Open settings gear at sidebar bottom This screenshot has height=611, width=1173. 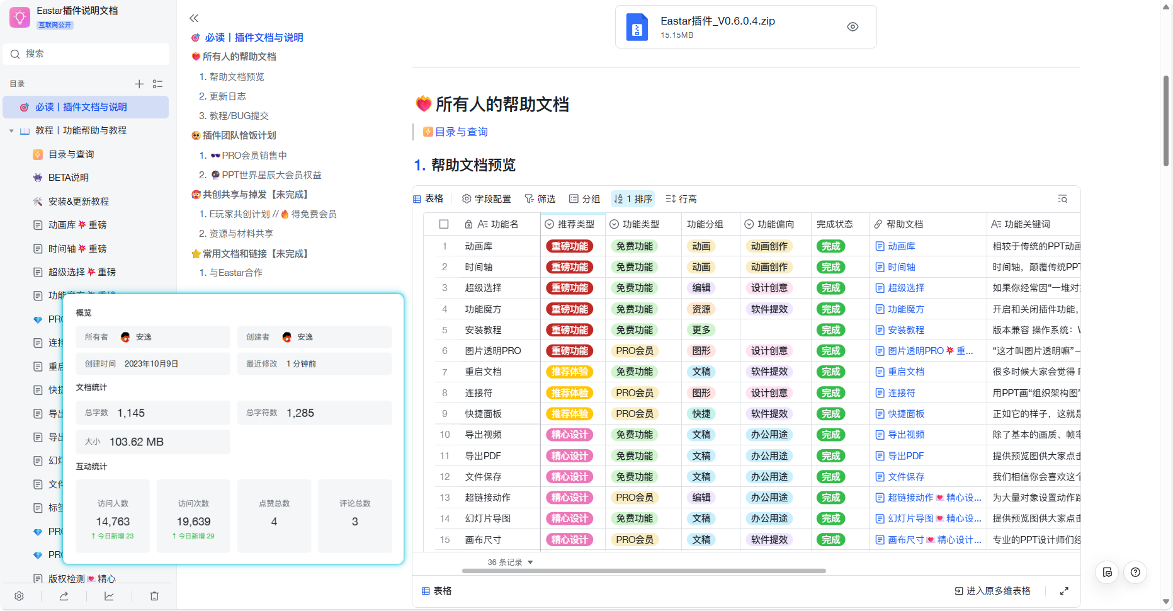point(19,596)
